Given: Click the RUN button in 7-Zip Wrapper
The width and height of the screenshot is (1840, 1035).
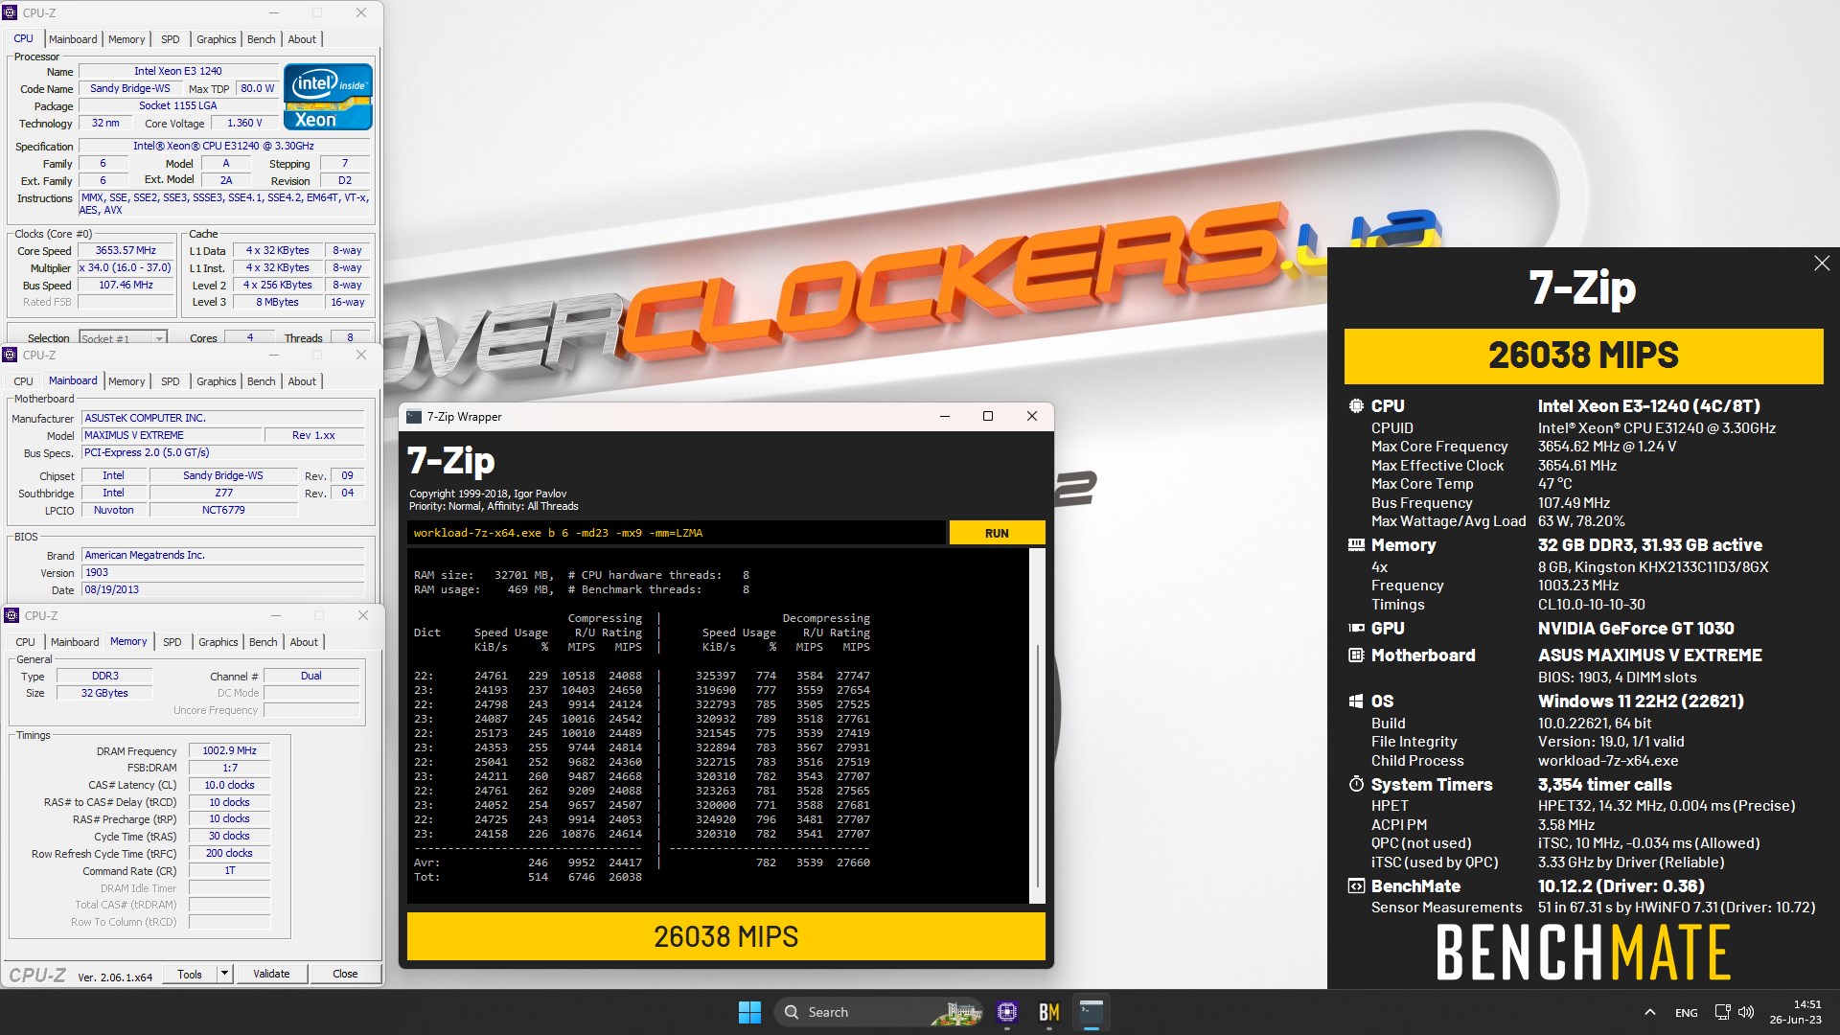Looking at the screenshot, I should 997,533.
